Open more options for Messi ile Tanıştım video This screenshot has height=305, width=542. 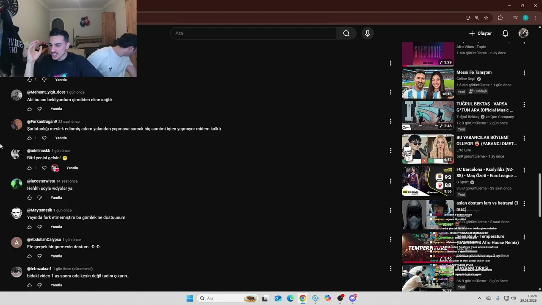click(x=524, y=73)
